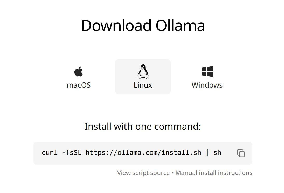284x193 pixels.
Task: Switch to the macOS download option
Action: 79,77
